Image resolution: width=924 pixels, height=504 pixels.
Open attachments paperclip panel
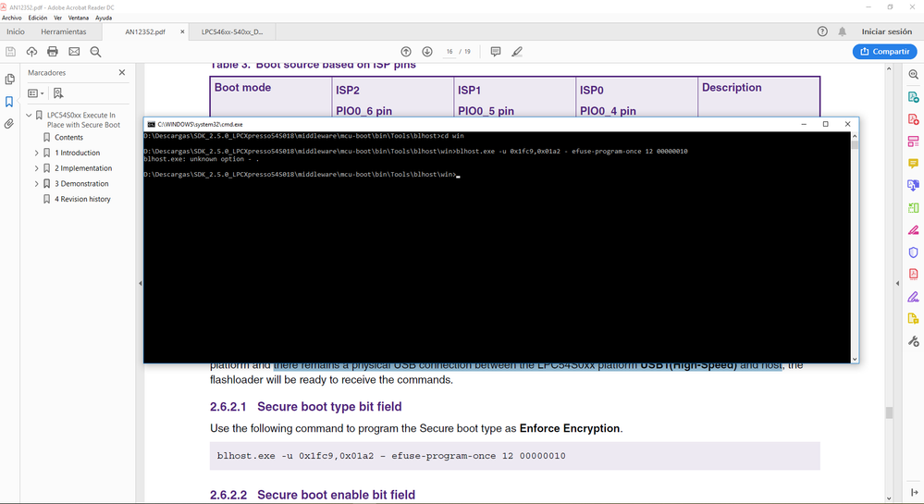coord(9,124)
